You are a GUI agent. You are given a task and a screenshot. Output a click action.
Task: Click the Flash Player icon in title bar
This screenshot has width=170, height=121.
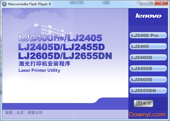(4, 4)
